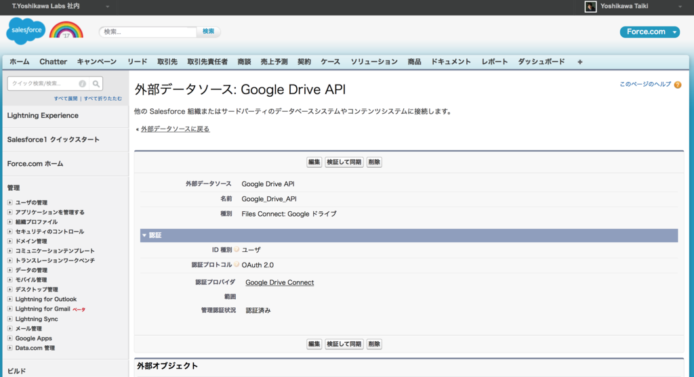694x377 pixels.
Task: Open Salesforce1 クイックスタート in sidebar
Action: click(53, 139)
